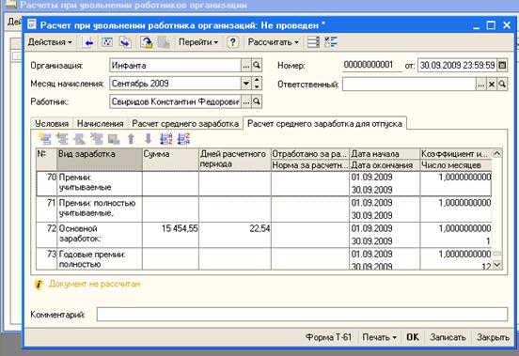The image size is (519, 356).
Task: Click the fourth row icon in the table toolbar
Action: click(x=97, y=139)
